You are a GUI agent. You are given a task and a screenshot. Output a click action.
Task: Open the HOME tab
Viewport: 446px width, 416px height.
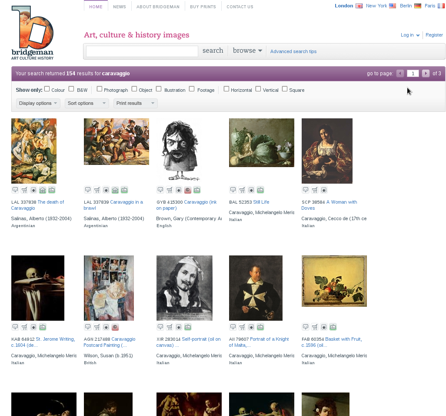pyautogui.click(x=96, y=7)
